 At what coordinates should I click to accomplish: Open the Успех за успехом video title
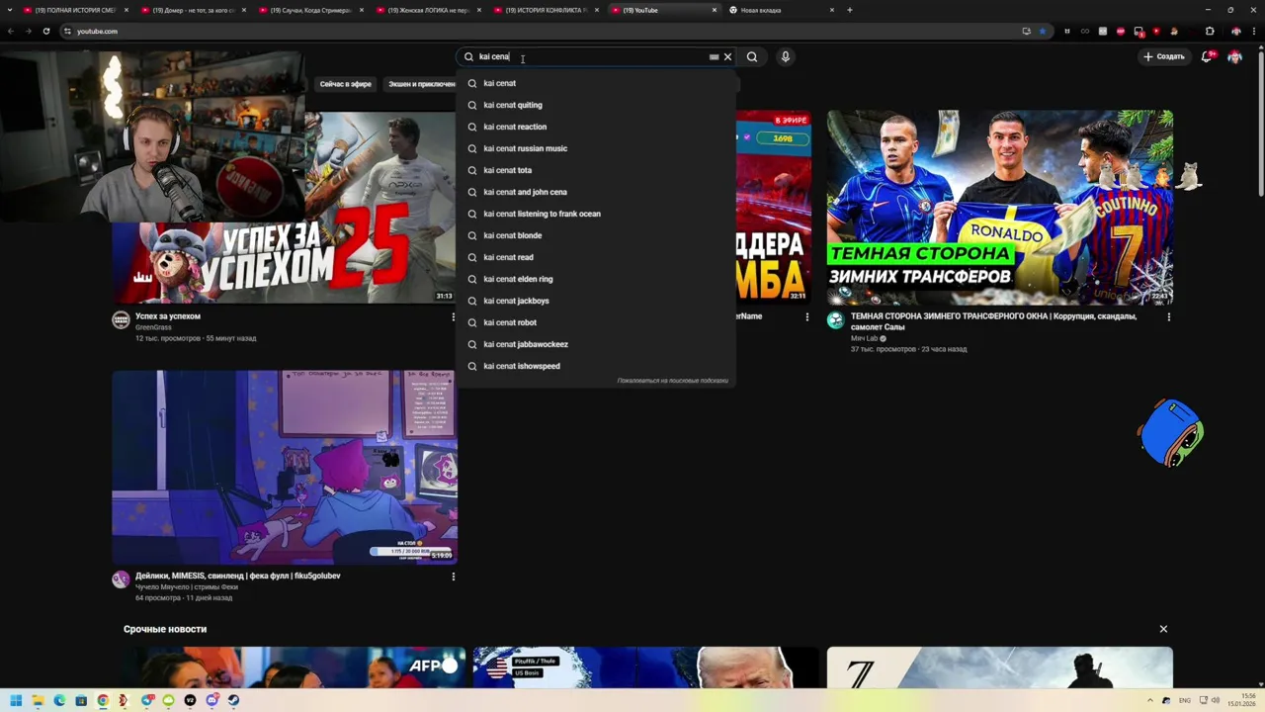tap(168, 316)
